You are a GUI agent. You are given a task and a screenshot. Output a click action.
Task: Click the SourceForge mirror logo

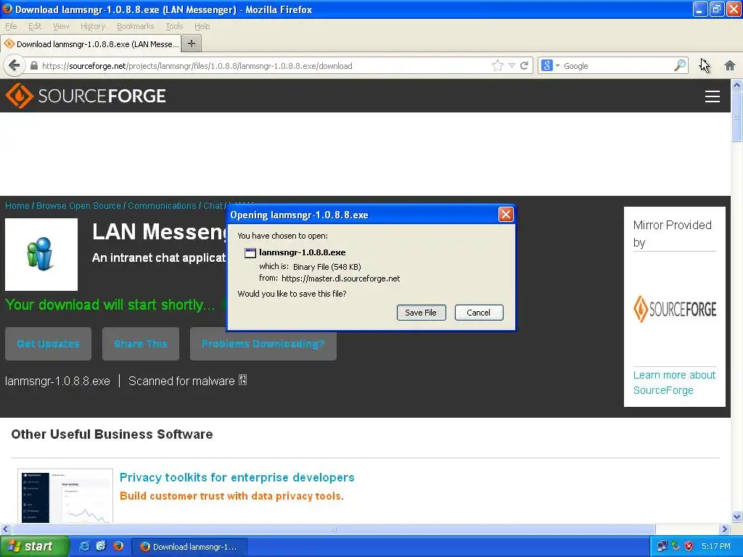coord(675,309)
